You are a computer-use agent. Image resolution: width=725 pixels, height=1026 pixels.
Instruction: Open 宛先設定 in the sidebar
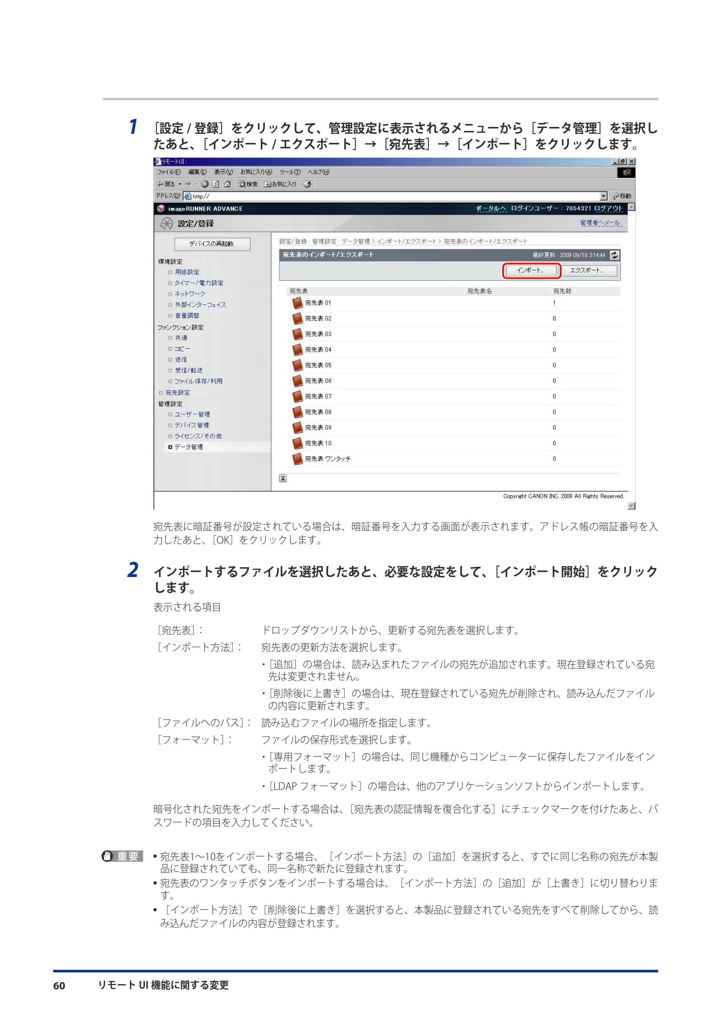pyautogui.click(x=178, y=392)
